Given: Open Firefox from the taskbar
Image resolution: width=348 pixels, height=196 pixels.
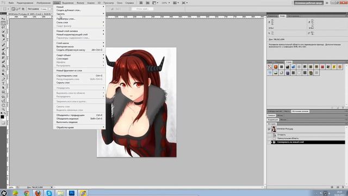Looking at the screenshot, I should pos(38,193).
